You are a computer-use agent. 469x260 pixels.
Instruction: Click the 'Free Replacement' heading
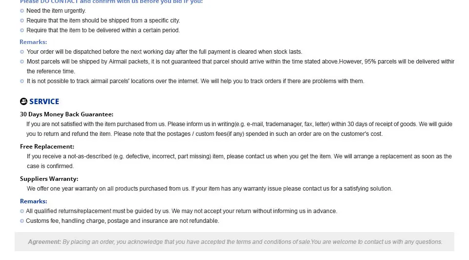[x=47, y=147]
